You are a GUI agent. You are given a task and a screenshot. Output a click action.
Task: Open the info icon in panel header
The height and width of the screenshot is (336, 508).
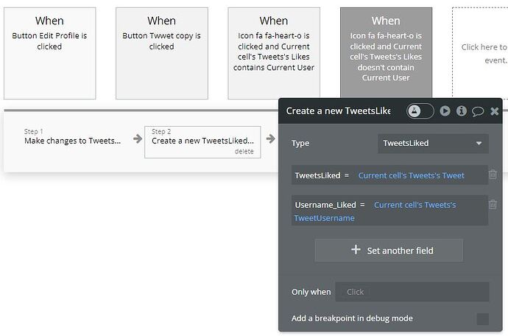[x=462, y=111]
